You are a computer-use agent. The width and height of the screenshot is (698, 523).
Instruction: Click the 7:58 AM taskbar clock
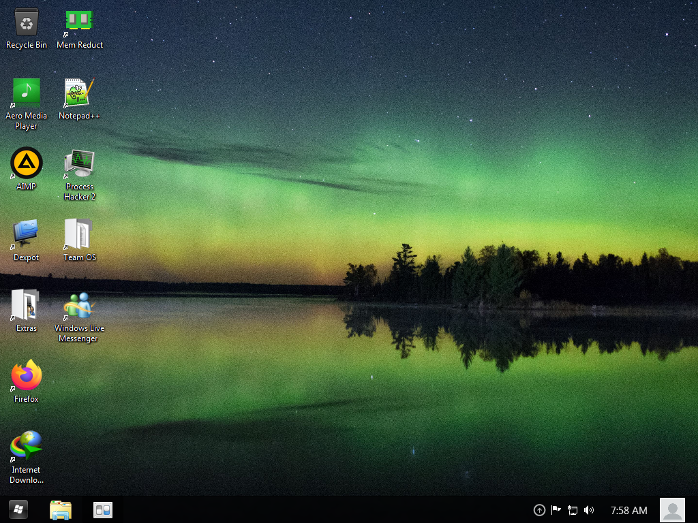pyautogui.click(x=628, y=510)
